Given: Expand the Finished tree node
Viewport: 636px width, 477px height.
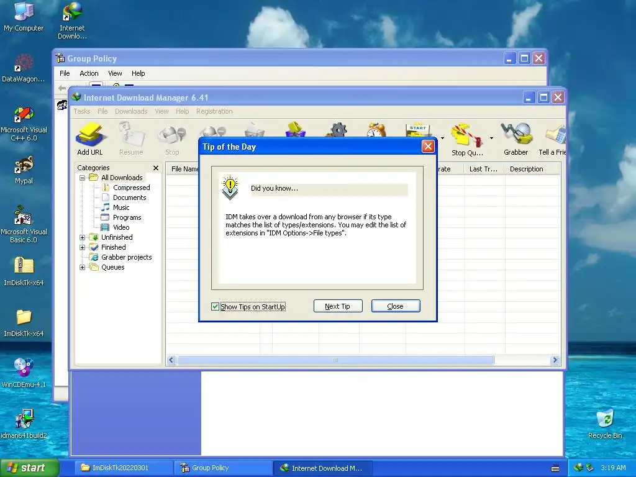Looking at the screenshot, I should click(x=83, y=247).
